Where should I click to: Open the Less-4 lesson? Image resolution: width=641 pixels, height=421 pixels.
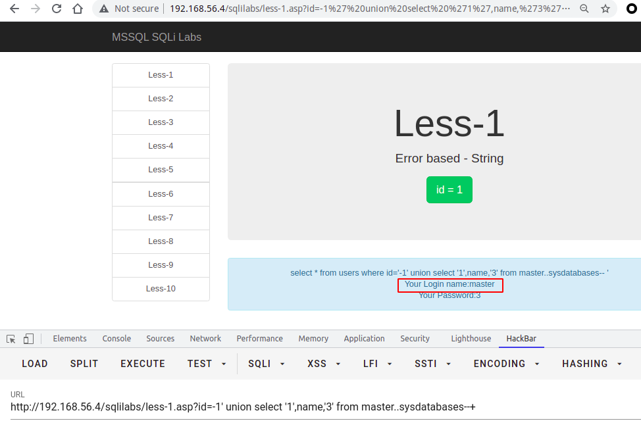pos(161,146)
